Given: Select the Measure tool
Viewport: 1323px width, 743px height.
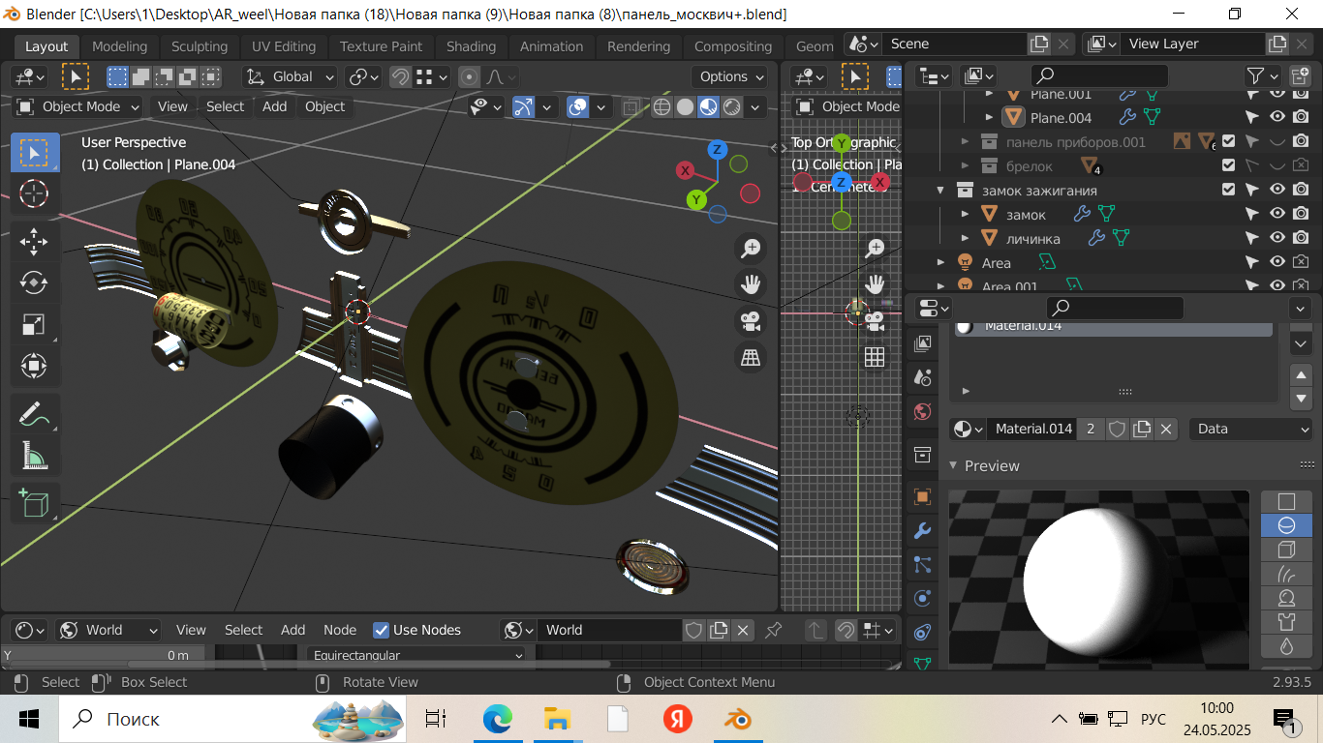Looking at the screenshot, I should pyautogui.click(x=34, y=455).
